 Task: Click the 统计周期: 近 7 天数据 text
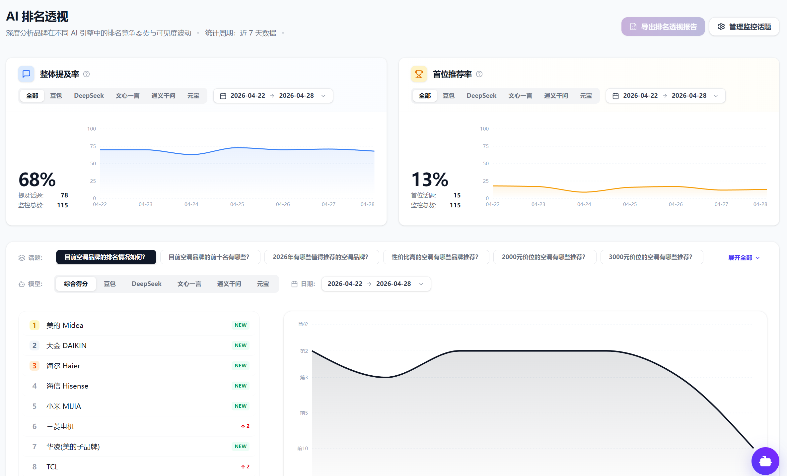[241, 33]
